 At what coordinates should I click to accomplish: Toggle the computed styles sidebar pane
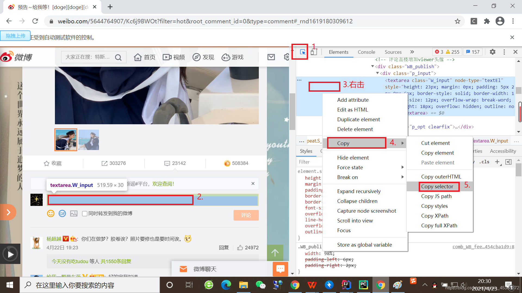click(508, 162)
